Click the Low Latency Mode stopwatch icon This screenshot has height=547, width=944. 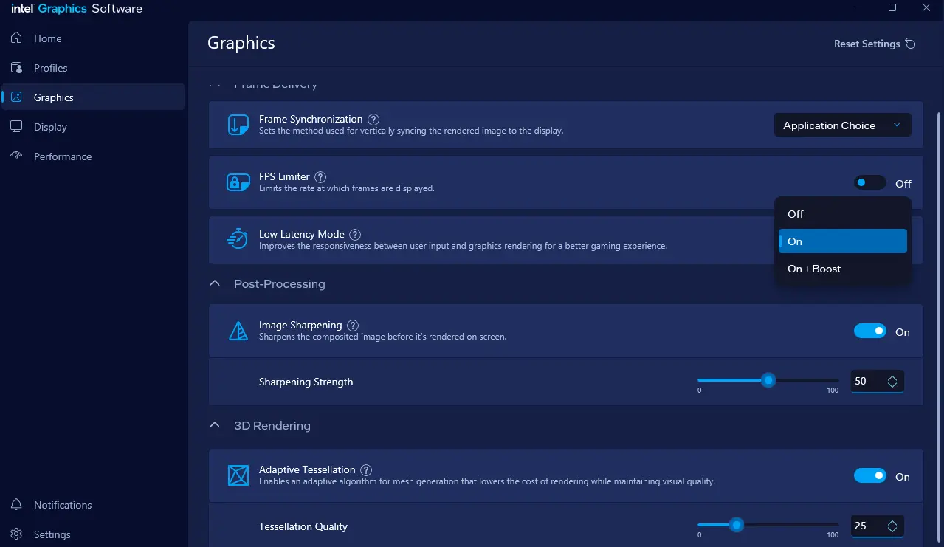(x=238, y=239)
